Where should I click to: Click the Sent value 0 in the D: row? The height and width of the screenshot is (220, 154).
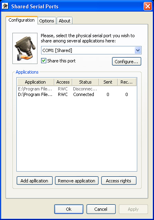tap(108, 94)
